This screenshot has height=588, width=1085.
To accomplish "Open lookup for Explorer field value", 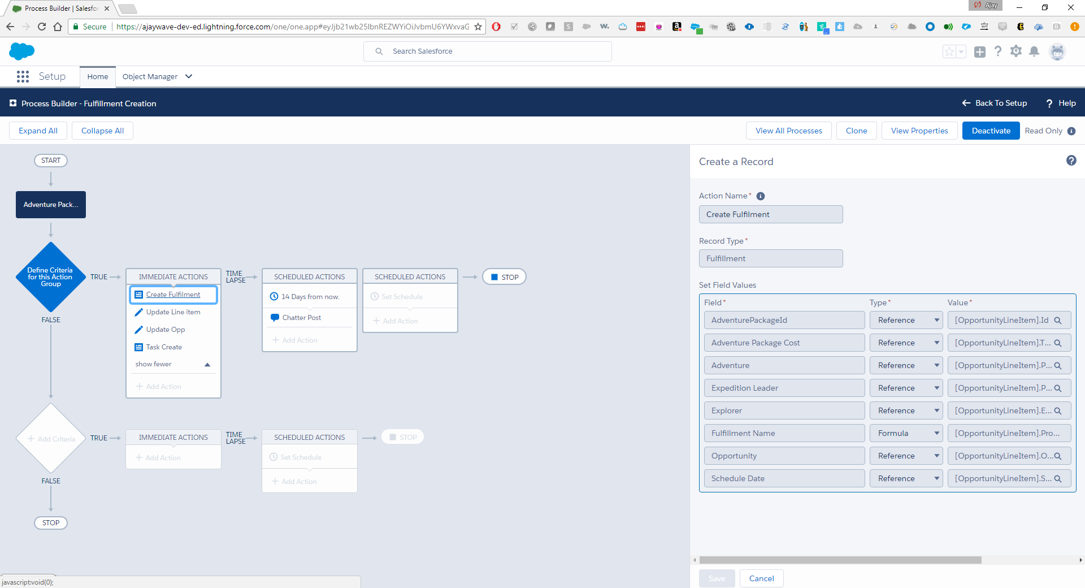I will point(1058,411).
